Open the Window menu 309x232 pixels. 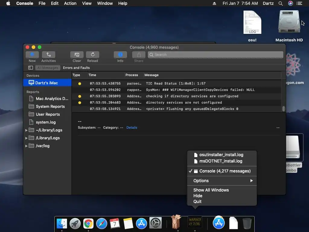pyautogui.click(x=105, y=3)
